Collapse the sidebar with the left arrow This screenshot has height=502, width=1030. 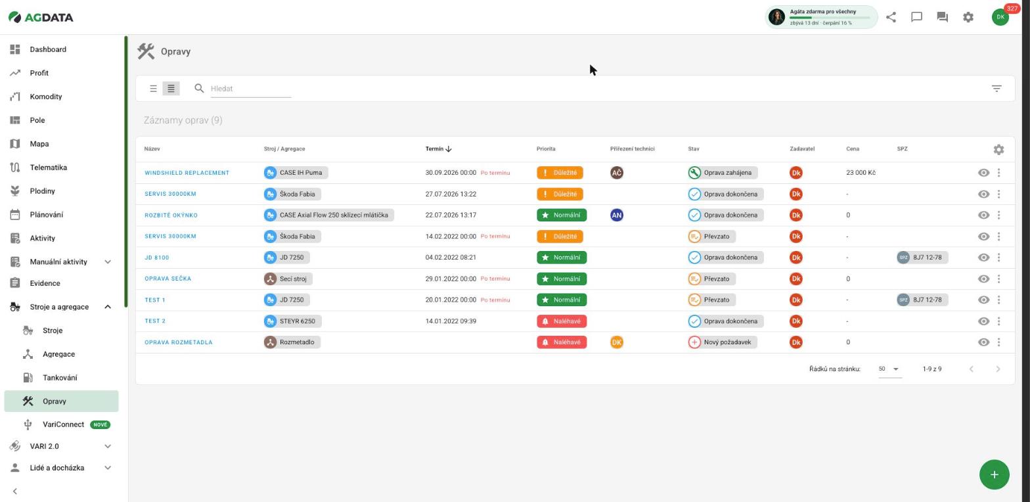15,491
